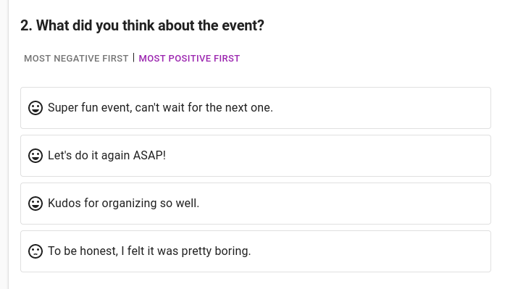Click blank area of the "Let's do it again" card
The image size is (518, 289).
330,156
